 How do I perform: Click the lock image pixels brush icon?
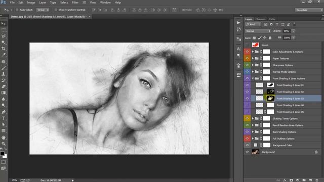coord(260,38)
